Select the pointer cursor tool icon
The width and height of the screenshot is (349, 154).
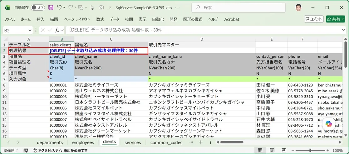[92, 7]
